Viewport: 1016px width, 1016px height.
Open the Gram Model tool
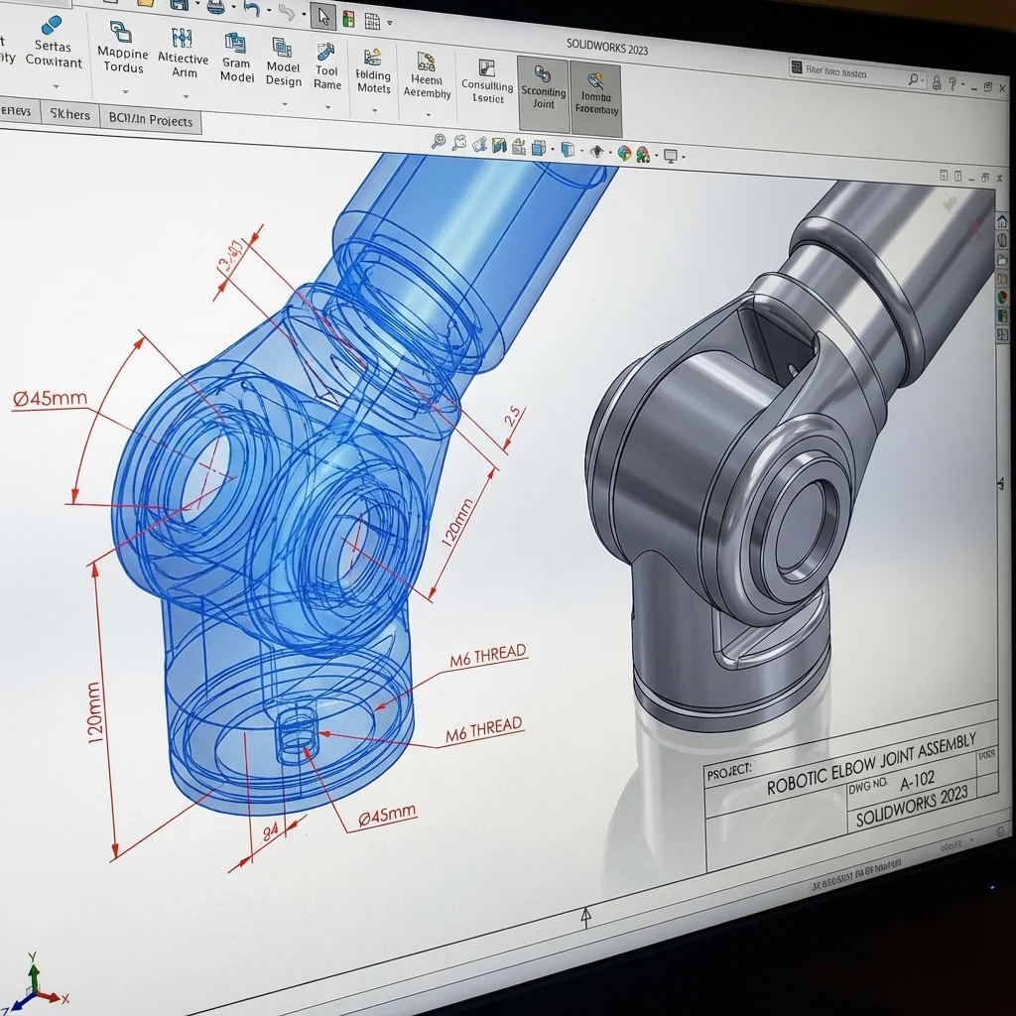pyautogui.click(x=236, y=59)
